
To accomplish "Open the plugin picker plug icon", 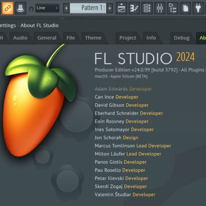I will tap(198, 8).
